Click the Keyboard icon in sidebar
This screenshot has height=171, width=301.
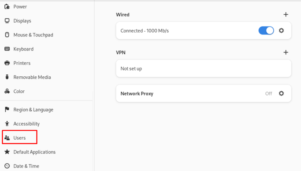point(7,49)
